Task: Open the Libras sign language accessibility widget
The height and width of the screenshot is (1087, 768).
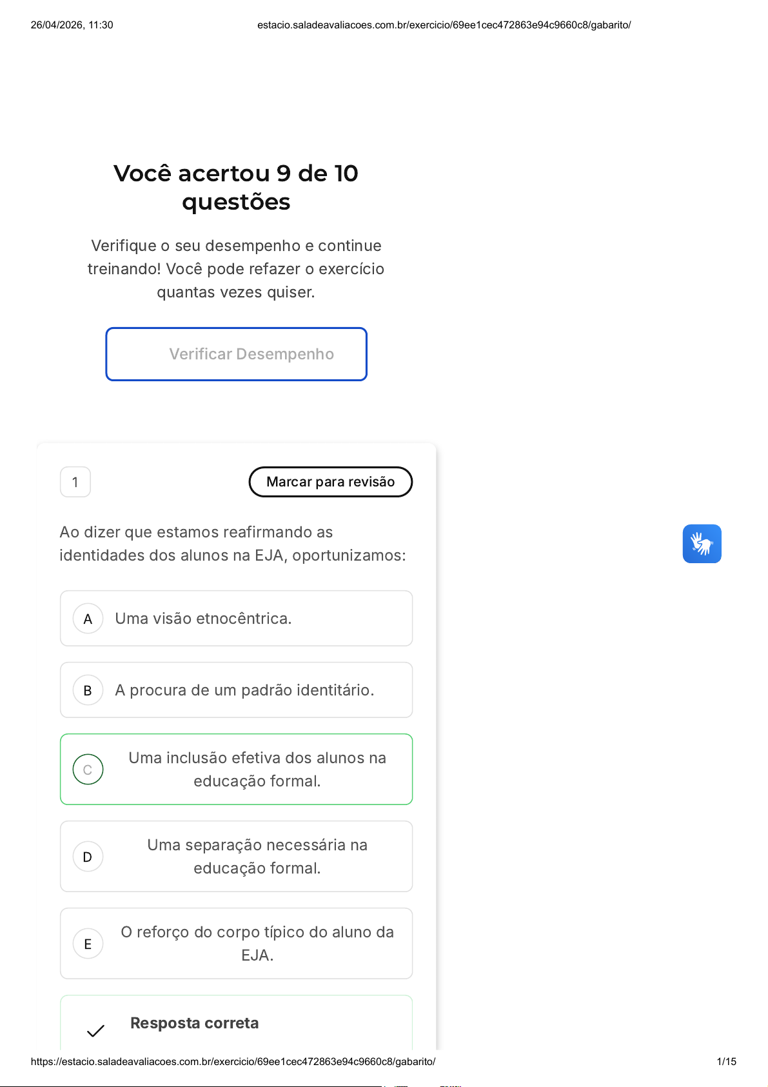Action: 702,544
